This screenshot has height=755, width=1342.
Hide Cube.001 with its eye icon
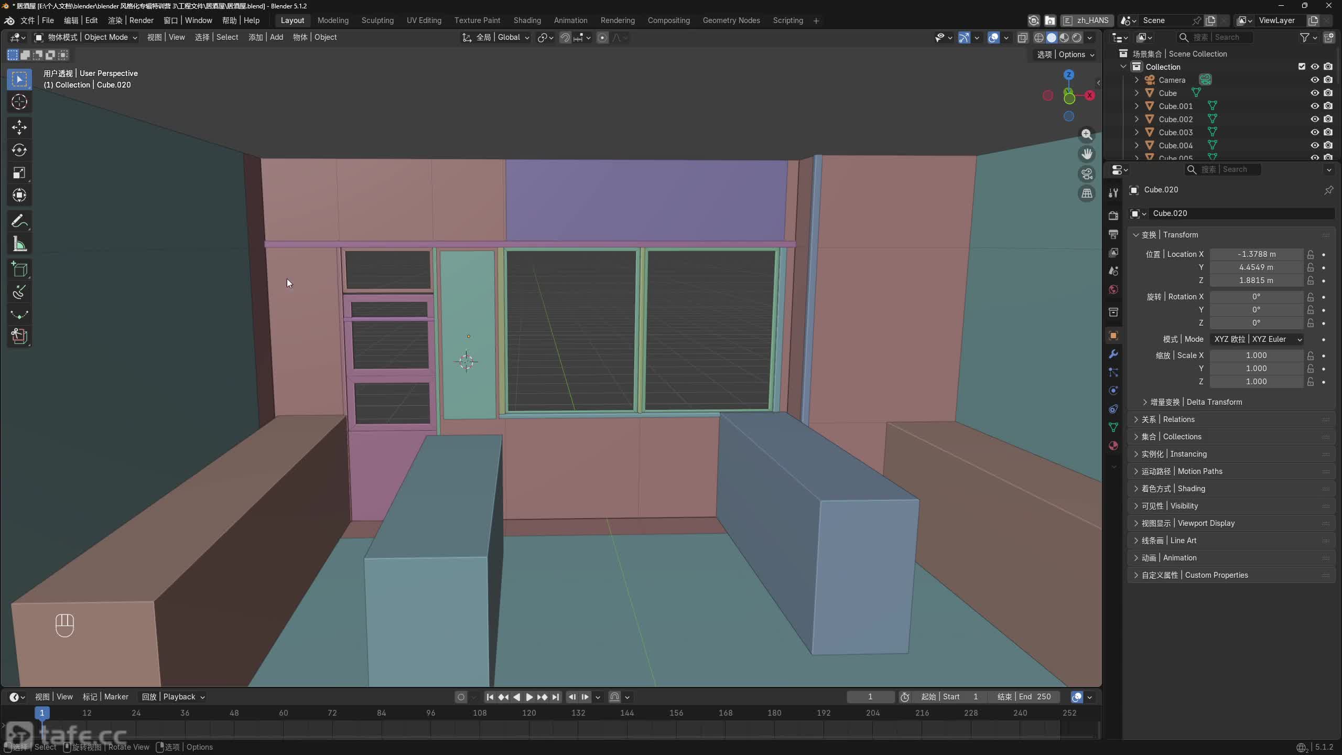tap(1315, 106)
